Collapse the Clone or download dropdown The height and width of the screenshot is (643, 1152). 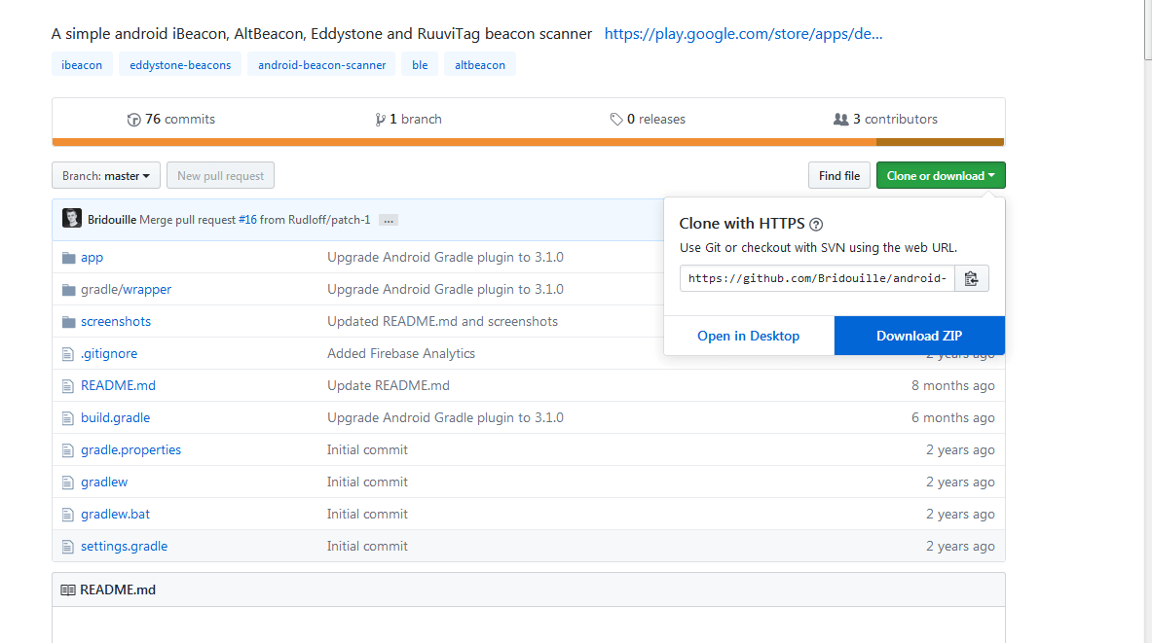coord(941,176)
